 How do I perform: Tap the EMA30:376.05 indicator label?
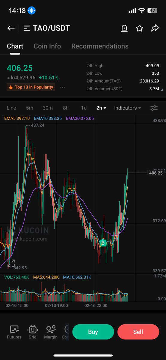(80, 118)
